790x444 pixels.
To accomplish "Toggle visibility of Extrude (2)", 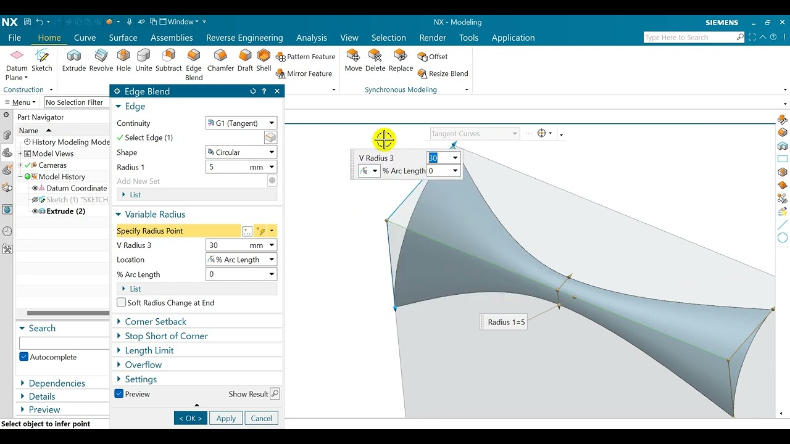I will click(35, 212).
